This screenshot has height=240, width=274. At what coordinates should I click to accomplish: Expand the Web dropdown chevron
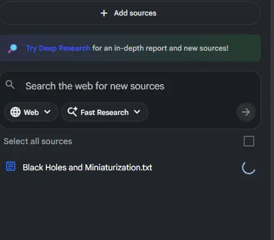[x=47, y=112]
